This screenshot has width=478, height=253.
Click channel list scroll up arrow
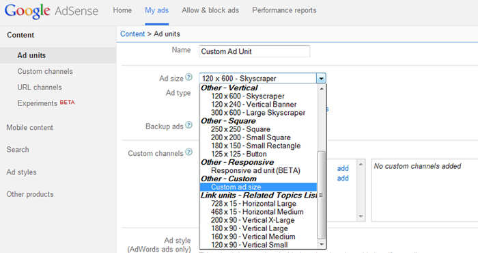point(361,164)
